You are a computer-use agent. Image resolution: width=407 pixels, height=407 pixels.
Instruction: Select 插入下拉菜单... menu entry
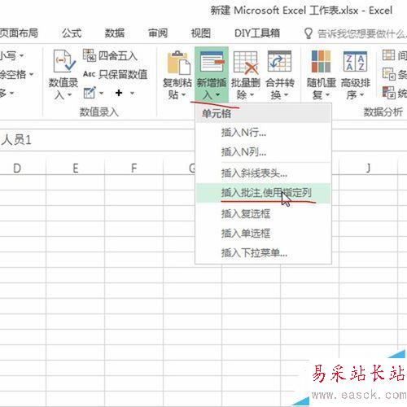point(263,253)
